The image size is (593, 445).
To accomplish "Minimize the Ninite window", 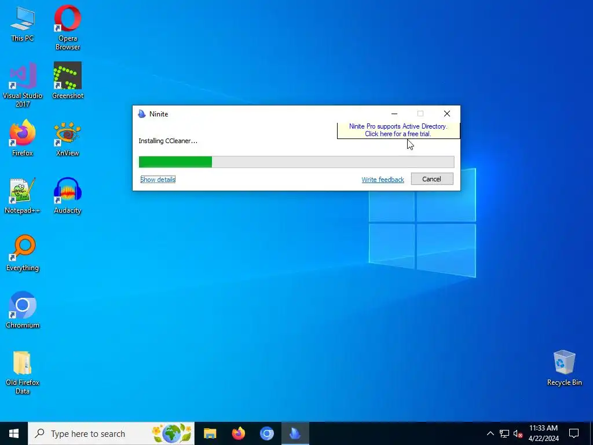I will click(394, 114).
